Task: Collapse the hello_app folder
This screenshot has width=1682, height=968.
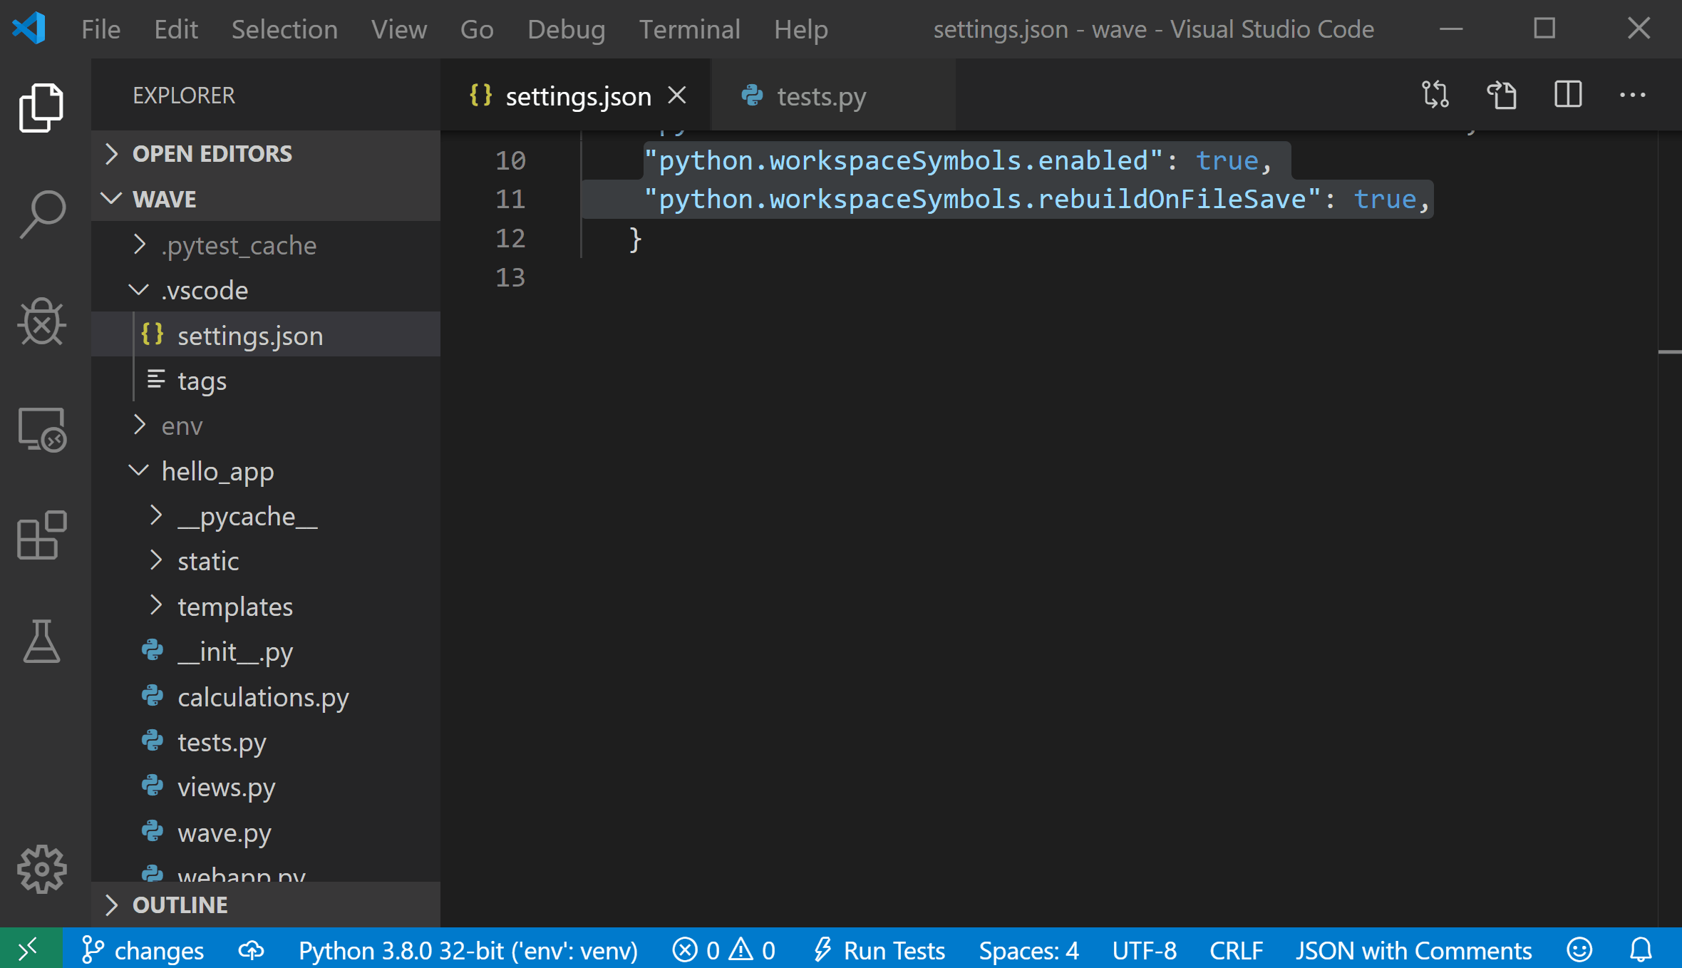Action: coord(138,470)
